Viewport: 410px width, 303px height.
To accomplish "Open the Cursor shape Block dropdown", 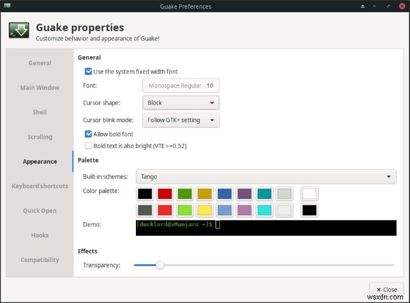I will (x=181, y=102).
